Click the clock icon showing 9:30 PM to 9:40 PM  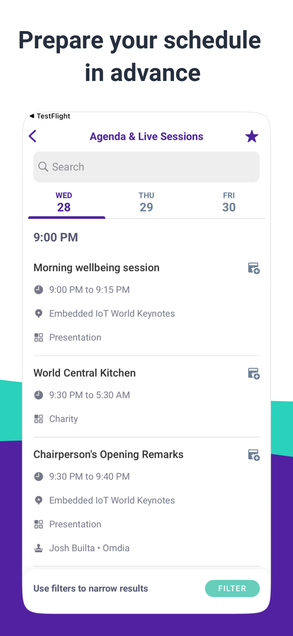coord(38,476)
